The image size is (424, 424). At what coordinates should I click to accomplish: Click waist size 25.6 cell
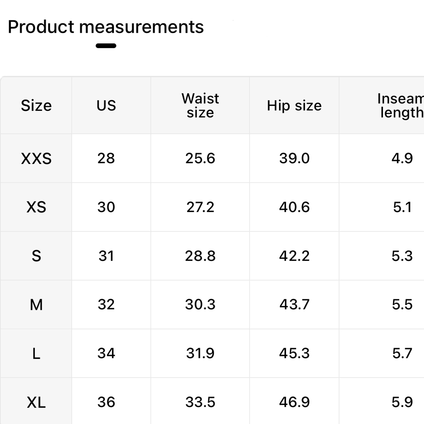point(200,158)
